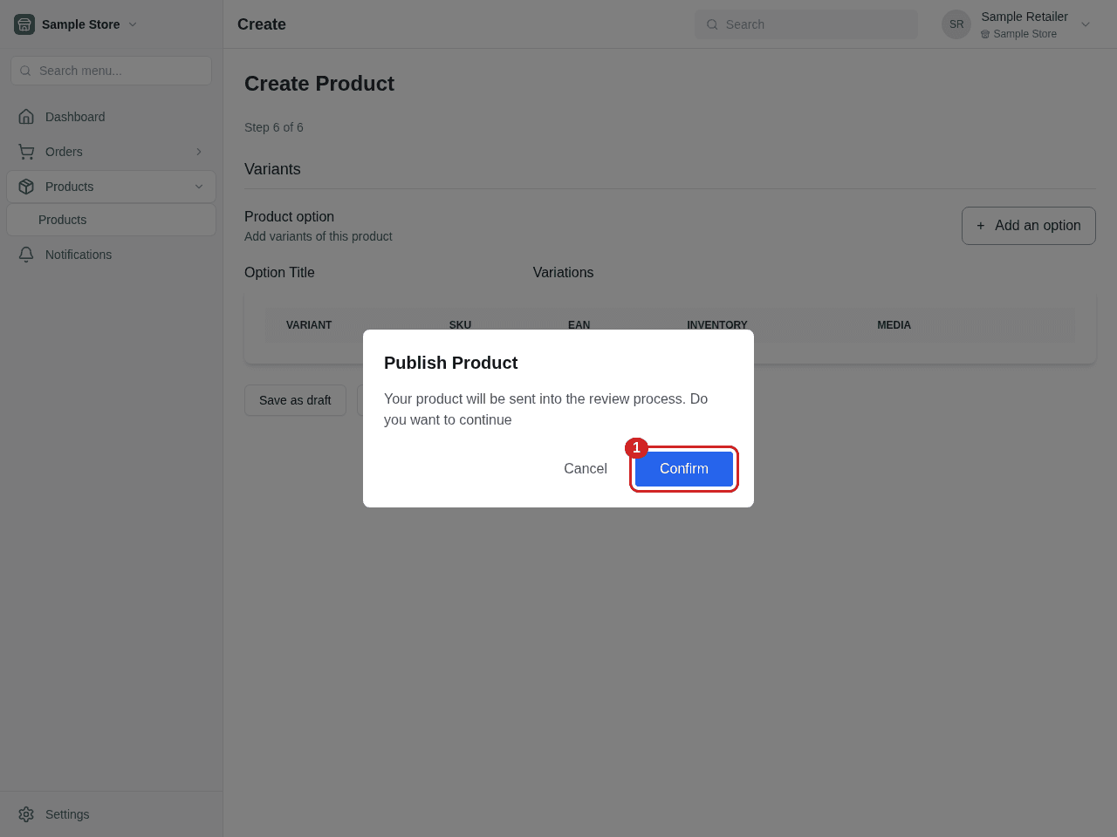The image size is (1117, 837).
Task: Select the Products parent menu item
Action: pyautogui.click(x=111, y=187)
